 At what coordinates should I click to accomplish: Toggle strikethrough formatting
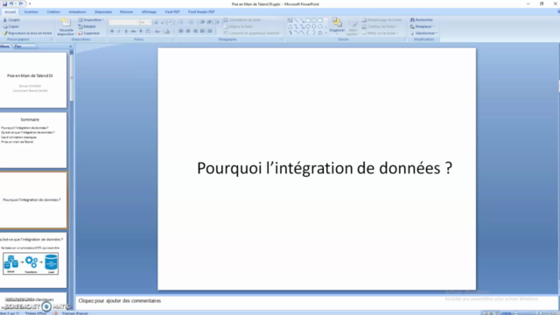coord(133,31)
